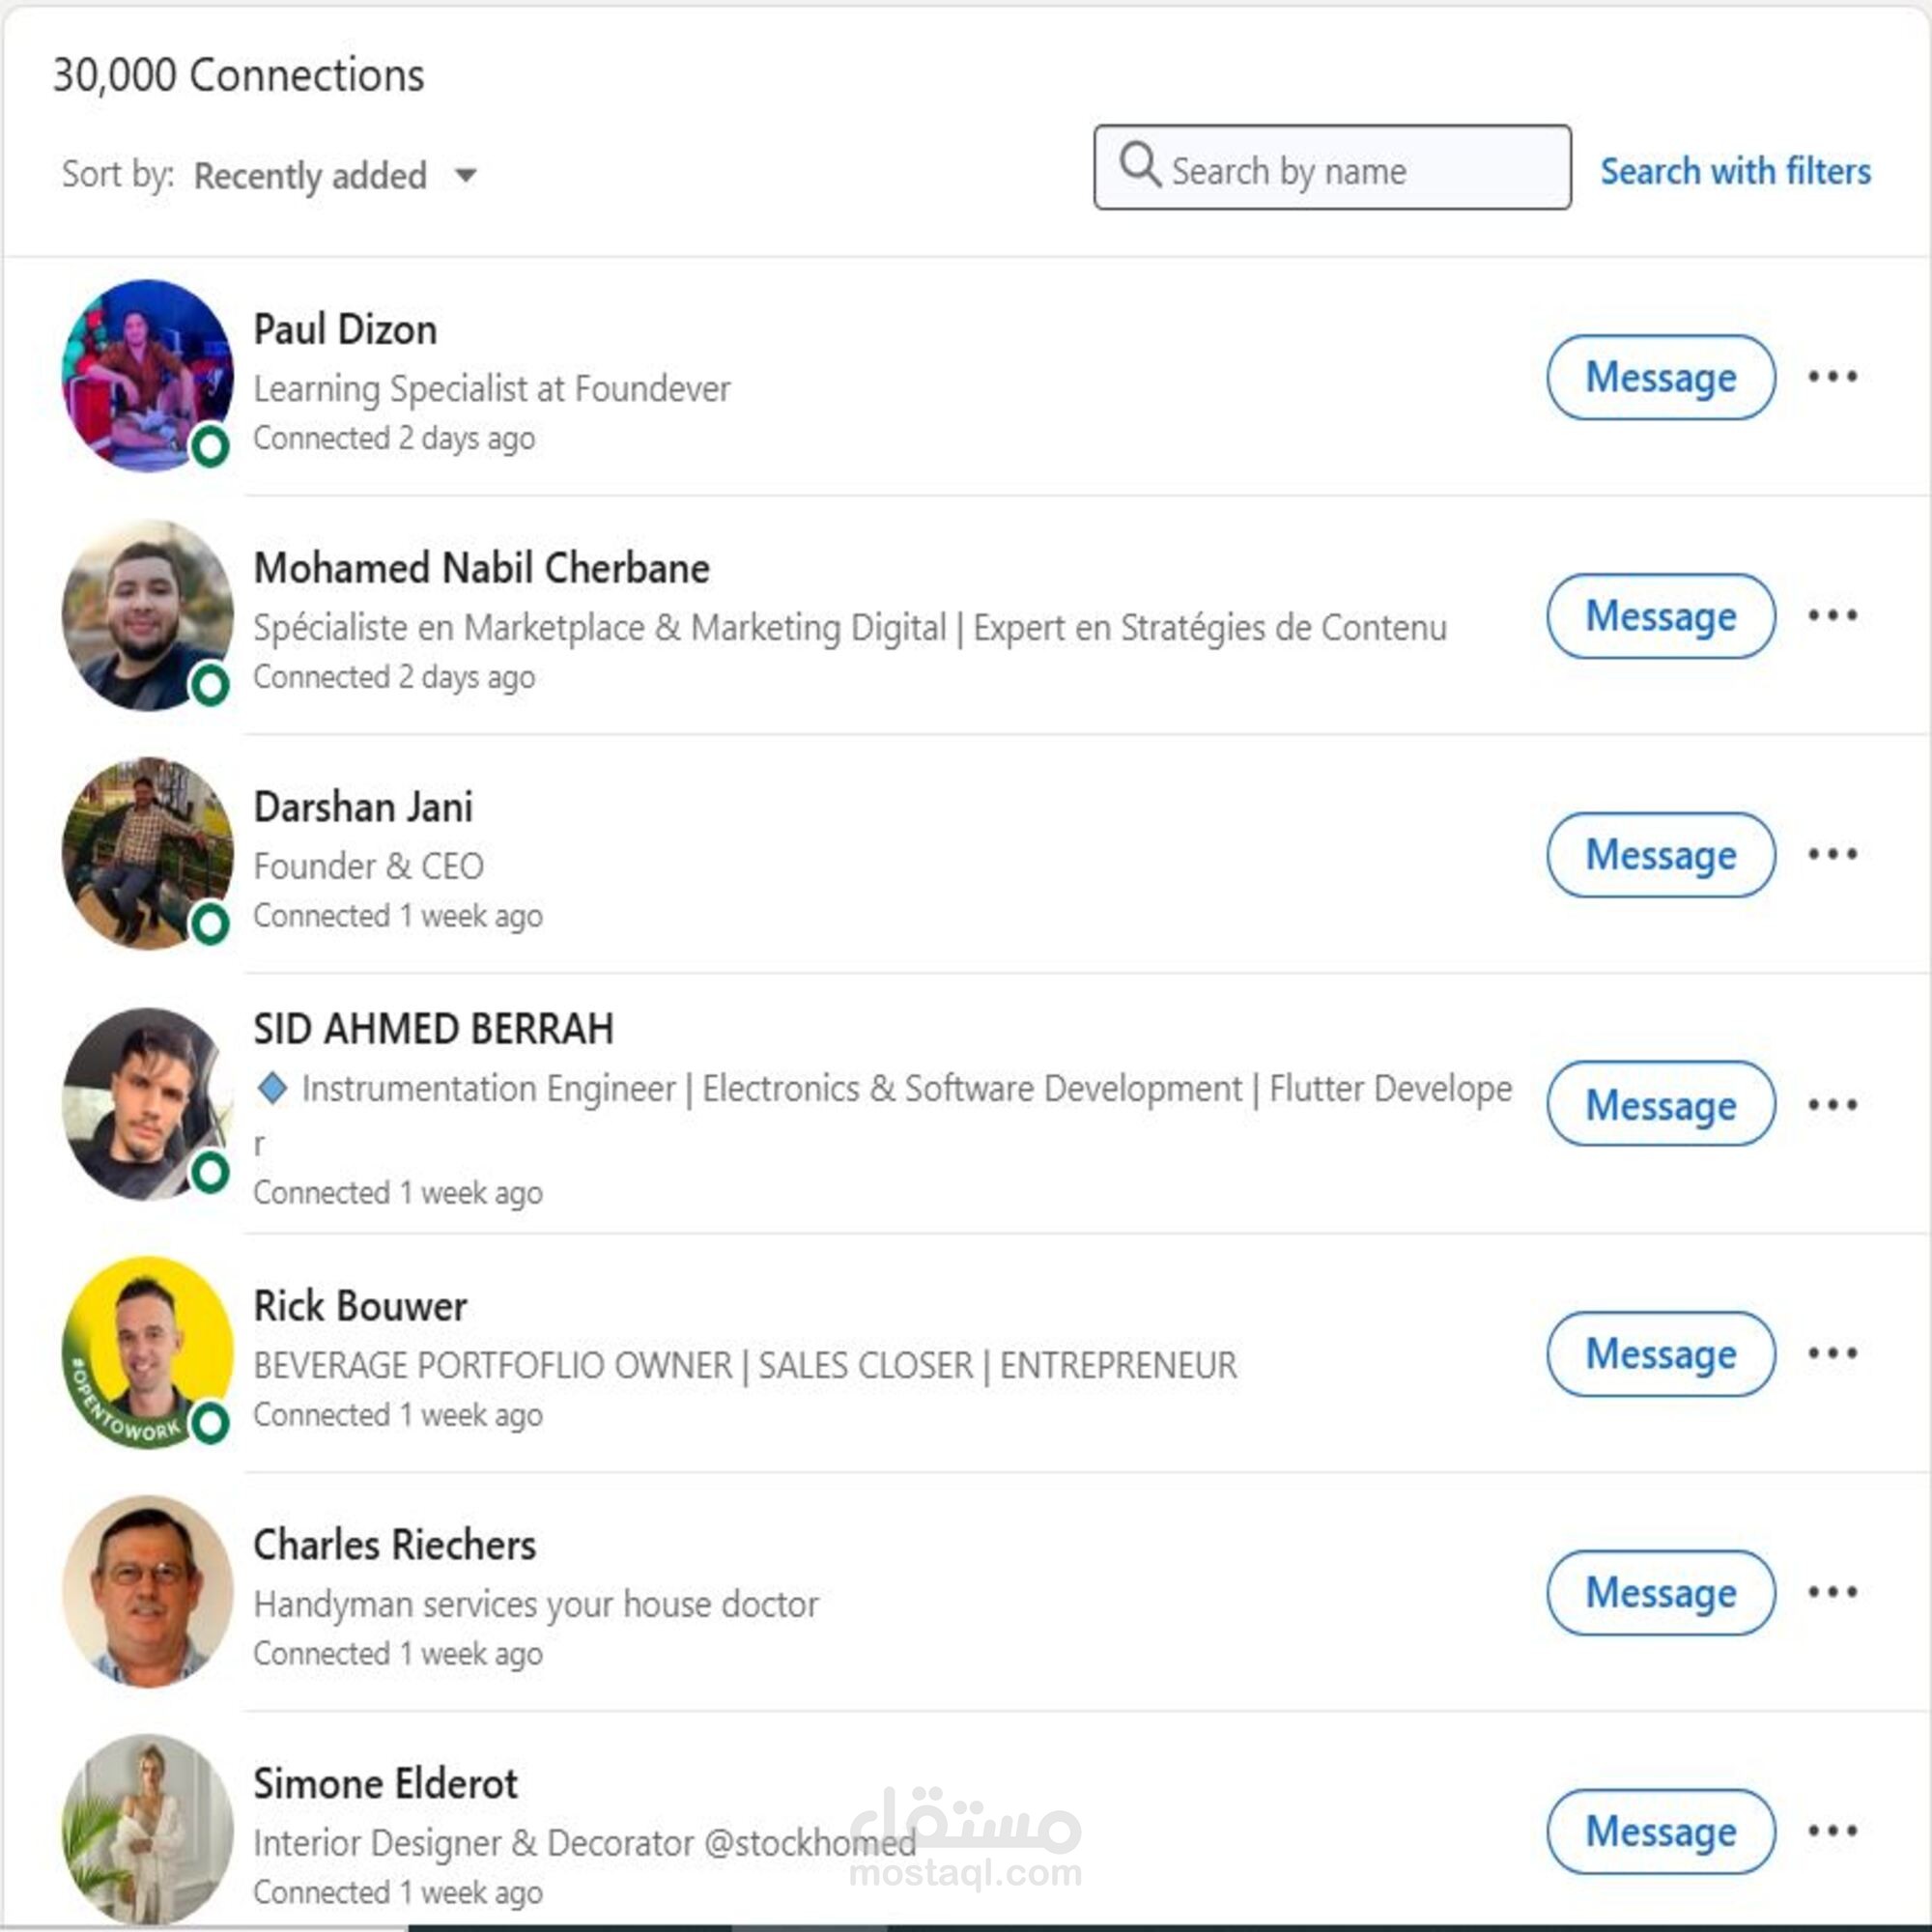Screen dimensions: 1932x1932
Task: Click Message for Charles Riechers
Action: 1660,1594
